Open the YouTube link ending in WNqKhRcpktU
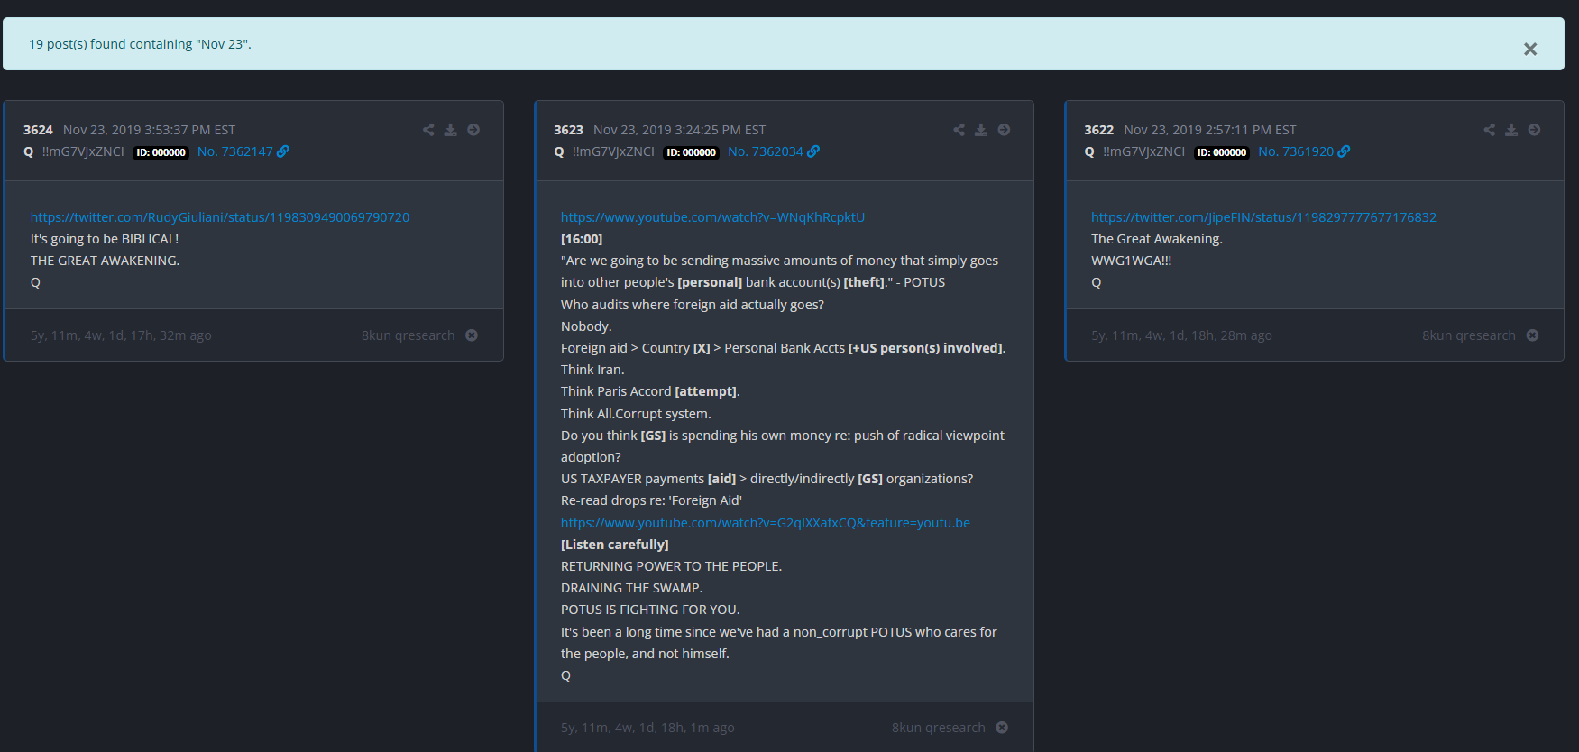 pos(712,217)
